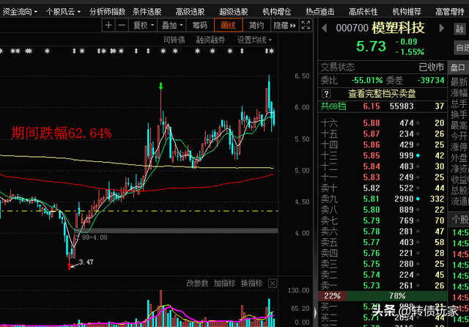
Task: Click the 自选 watchlist button
Action: [x=462, y=48]
